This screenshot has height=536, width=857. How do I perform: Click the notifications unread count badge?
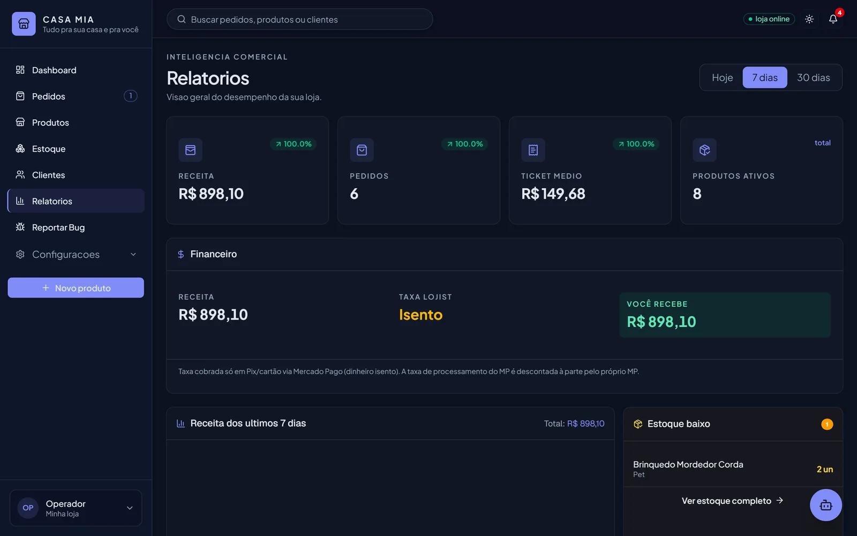[x=839, y=13]
